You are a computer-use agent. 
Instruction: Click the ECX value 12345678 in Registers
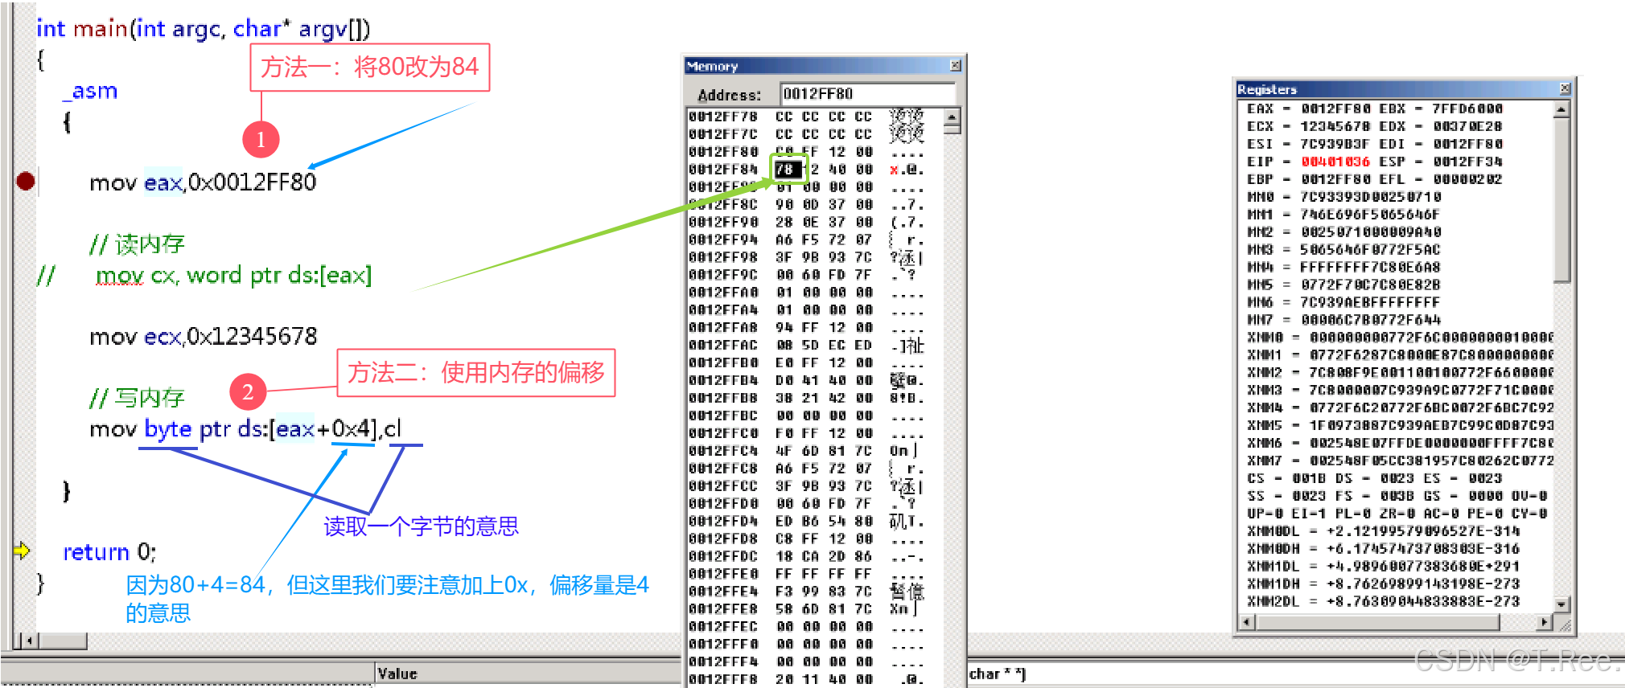[x=1335, y=126]
